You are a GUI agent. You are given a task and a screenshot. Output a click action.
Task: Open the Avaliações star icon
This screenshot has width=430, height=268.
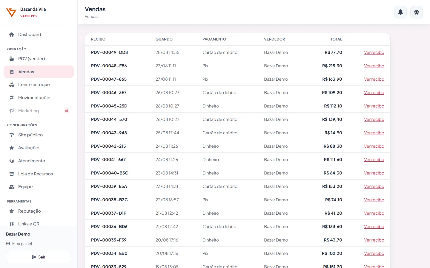point(12,148)
